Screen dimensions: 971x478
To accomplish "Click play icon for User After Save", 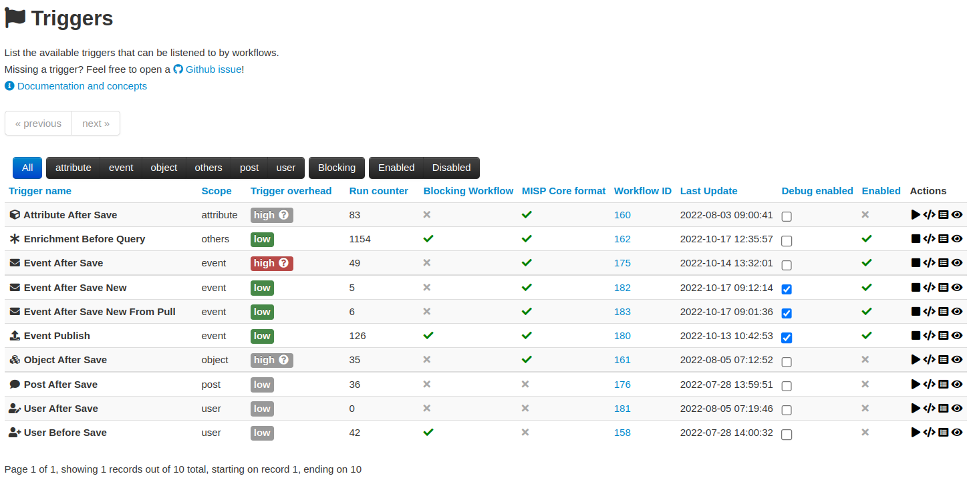I will click(x=916, y=409).
